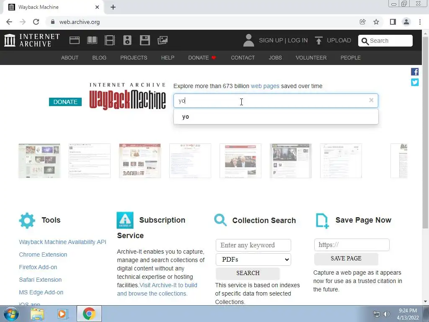Viewport: 429px width, 322px height.
Task: Click the Save Page Now document icon
Action: point(322,221)
